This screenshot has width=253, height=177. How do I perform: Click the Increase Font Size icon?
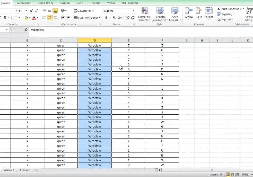click(31, 11)
